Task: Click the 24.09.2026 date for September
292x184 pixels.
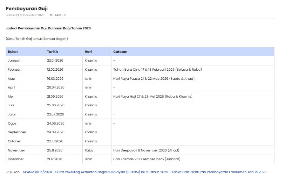Action: point(55,132)
